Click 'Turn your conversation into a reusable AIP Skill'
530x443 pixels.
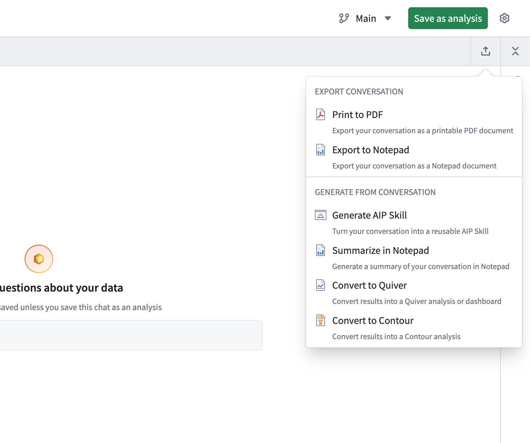tap(410, 231)
